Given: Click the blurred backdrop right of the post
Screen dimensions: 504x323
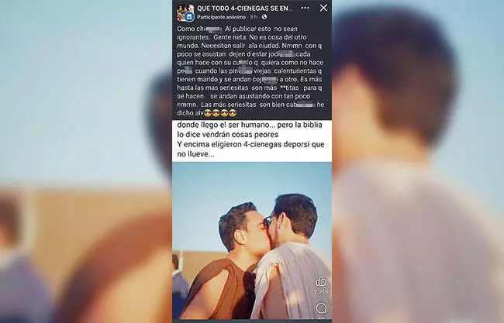Looking at the screenshot, I should [x=418, y=161].
